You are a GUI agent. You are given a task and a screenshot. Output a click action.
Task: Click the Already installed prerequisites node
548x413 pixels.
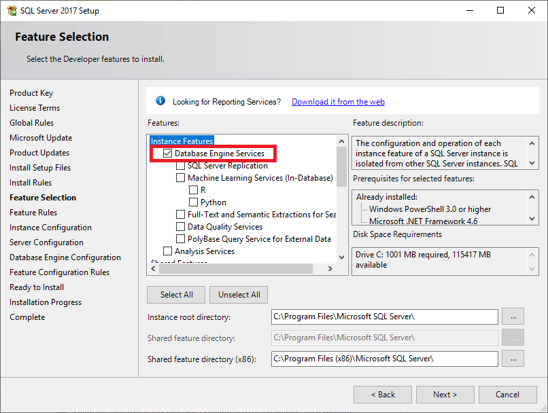coord(387,197)
